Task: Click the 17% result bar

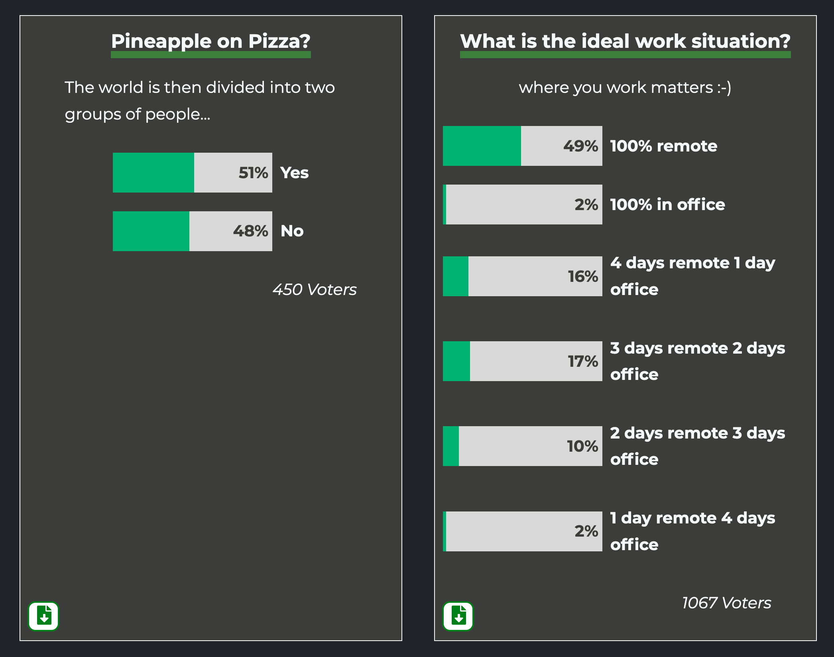Action: (x=522, y=361)
